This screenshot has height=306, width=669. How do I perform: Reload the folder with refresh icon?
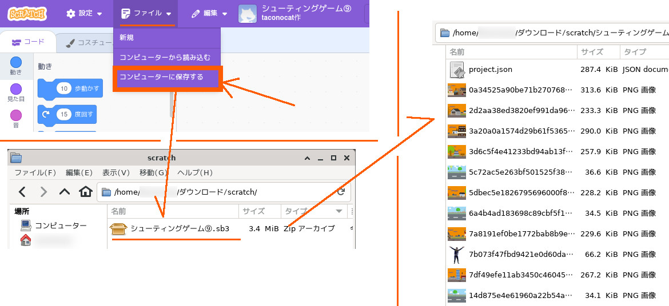click(341, 192)
